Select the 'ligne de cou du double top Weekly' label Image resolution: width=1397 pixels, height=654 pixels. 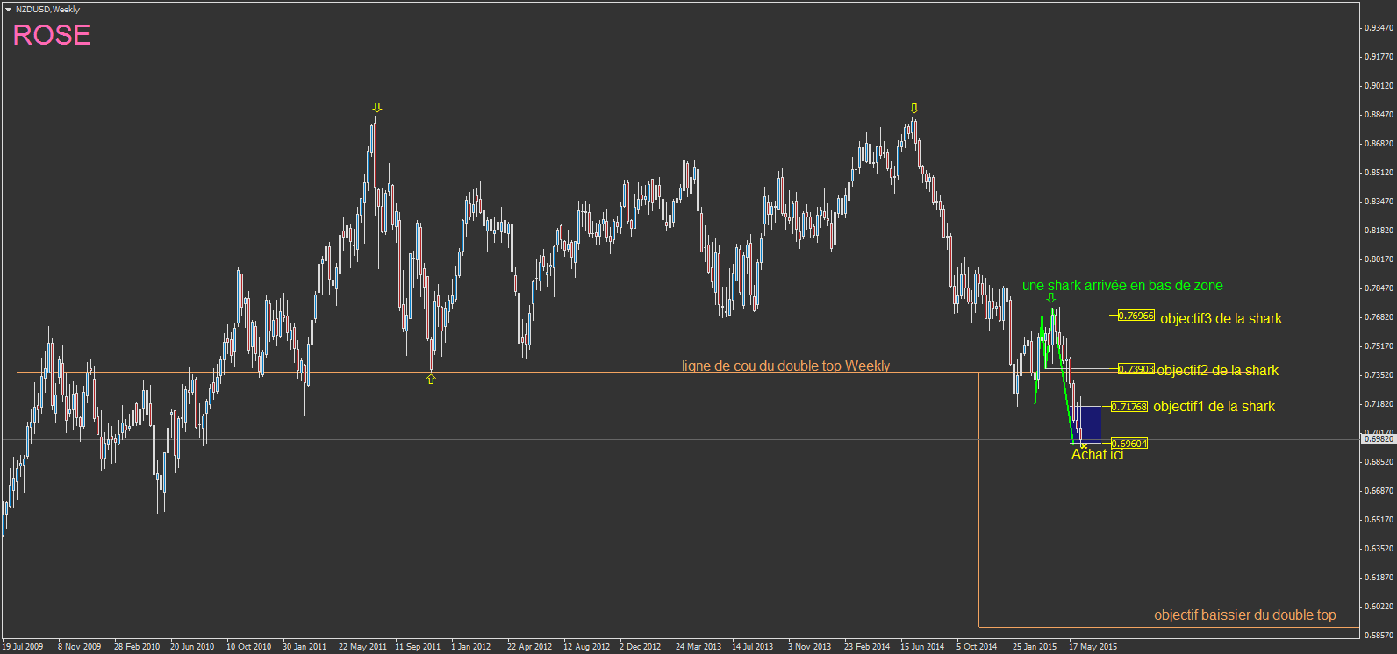[x=785, y=366]
